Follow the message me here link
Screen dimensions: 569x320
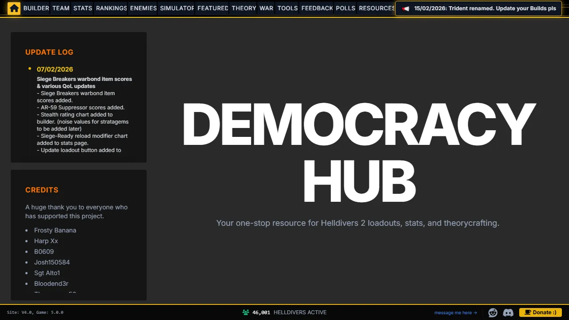[x=453, y=312]
